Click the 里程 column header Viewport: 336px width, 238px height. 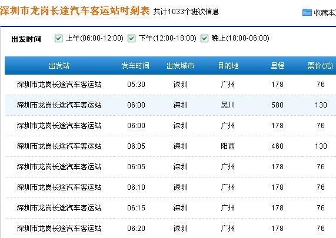(277, 65)
